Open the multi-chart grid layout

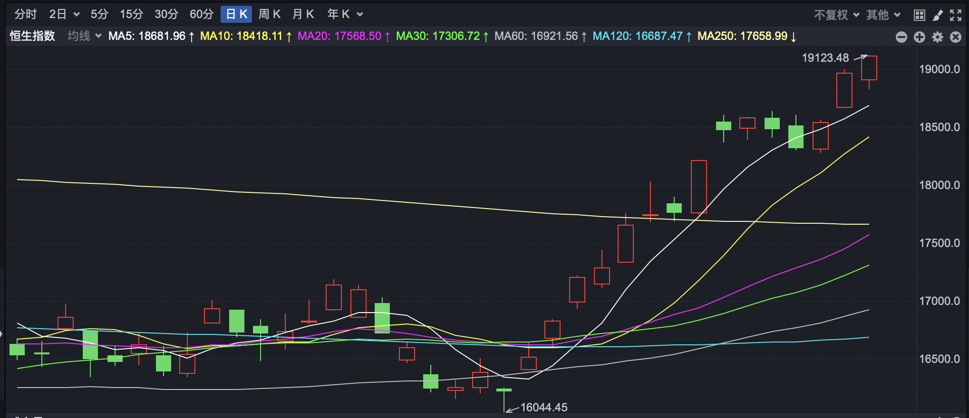[x=920, y=15]
